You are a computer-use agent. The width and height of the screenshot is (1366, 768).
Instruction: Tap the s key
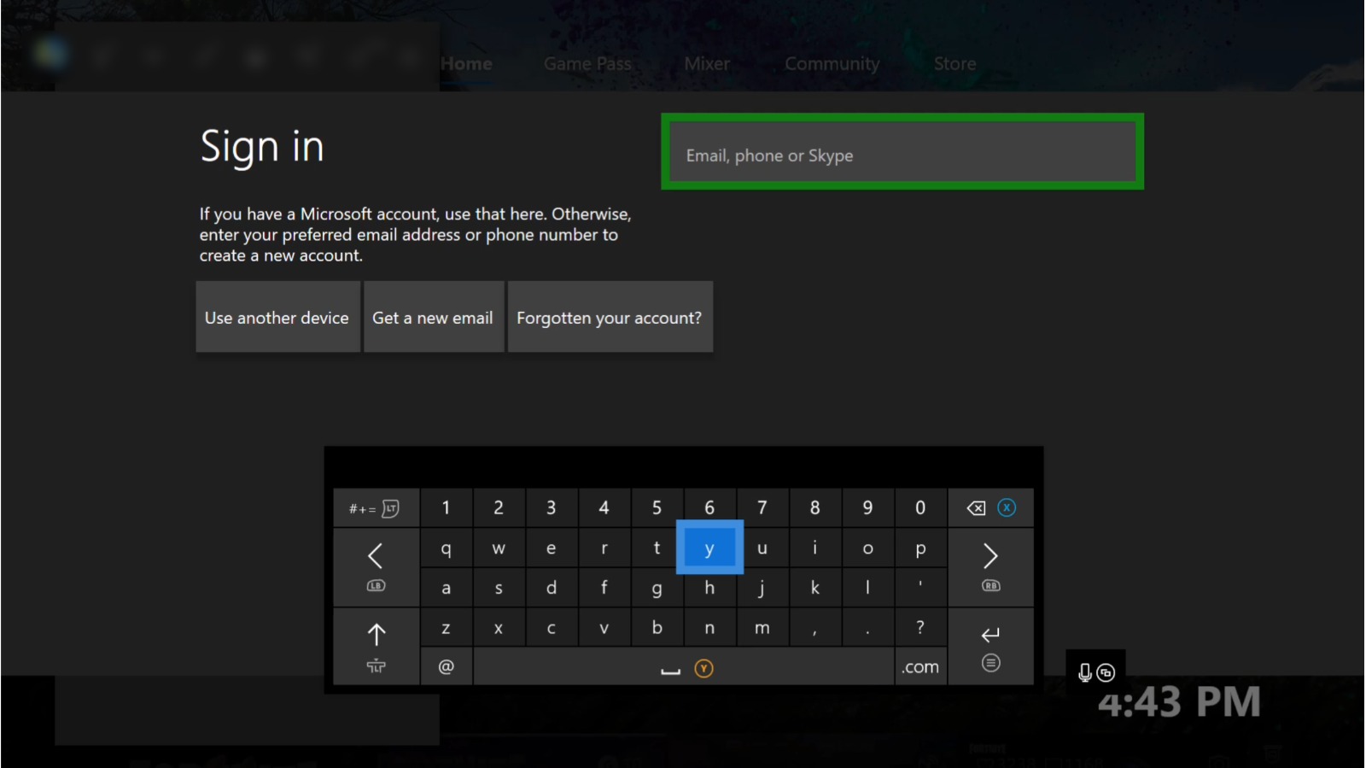499,588
